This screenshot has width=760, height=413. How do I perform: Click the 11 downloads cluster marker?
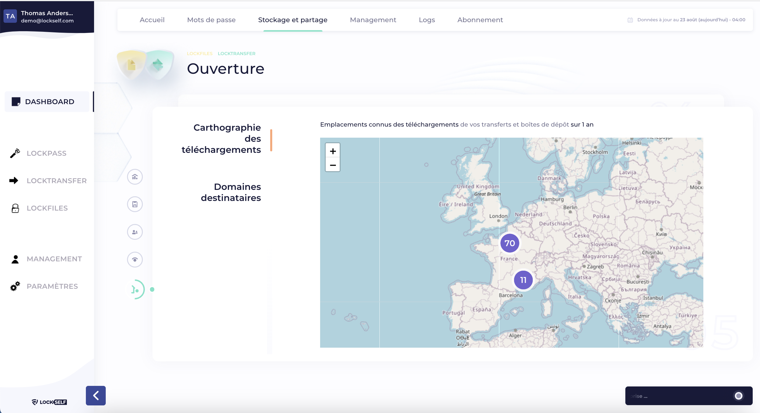(x=523, y=280)
